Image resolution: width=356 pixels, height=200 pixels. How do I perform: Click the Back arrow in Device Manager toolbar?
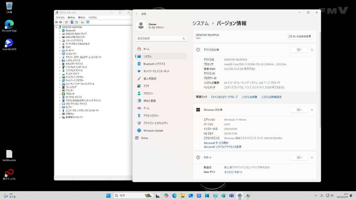pos(56,22)
